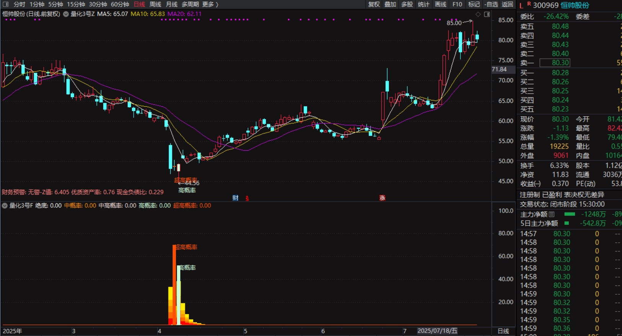Image resolution: width=622 pixels, height=336 pixels.
Task: Toggle the left sidebar panel icon
Action: tap(5, 4)
